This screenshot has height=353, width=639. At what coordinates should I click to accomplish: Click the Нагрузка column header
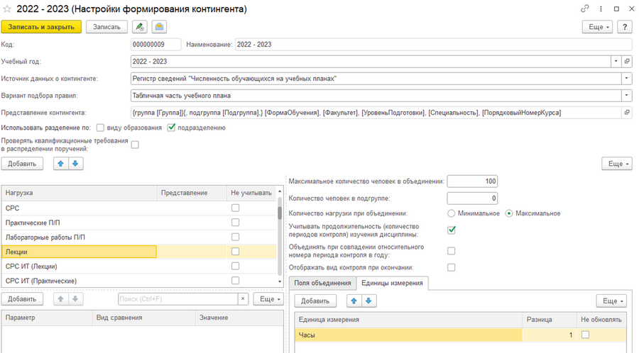coord(80,193)
